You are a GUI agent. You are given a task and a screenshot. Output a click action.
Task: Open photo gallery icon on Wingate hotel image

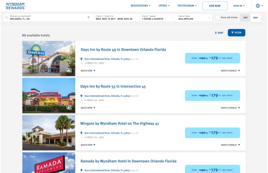[x=69, y=145]
